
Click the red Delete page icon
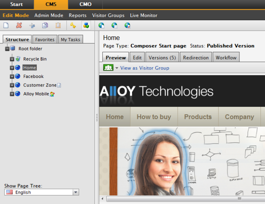pos(19,25)
